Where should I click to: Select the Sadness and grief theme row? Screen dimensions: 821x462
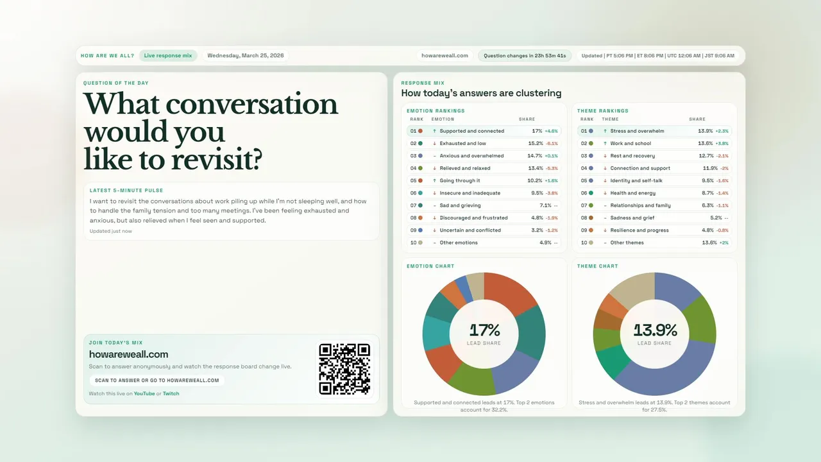coord(654,218)
